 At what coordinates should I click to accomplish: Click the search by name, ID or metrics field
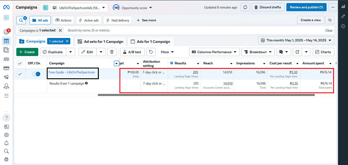[x=89, y=30]
